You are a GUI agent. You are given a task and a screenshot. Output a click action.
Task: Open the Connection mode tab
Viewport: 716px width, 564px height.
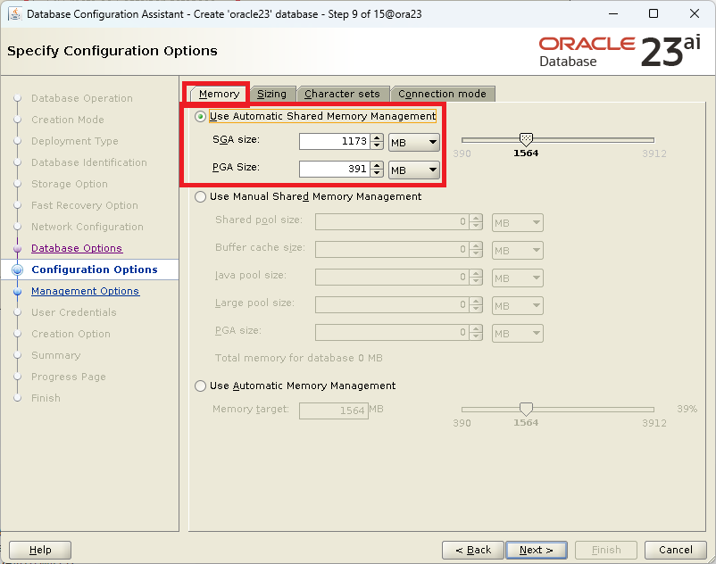click(x=442, y=94)
